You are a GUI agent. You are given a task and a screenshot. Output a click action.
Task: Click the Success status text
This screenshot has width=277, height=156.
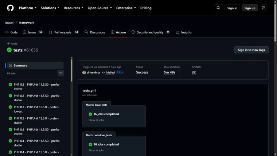pos(142,72)
